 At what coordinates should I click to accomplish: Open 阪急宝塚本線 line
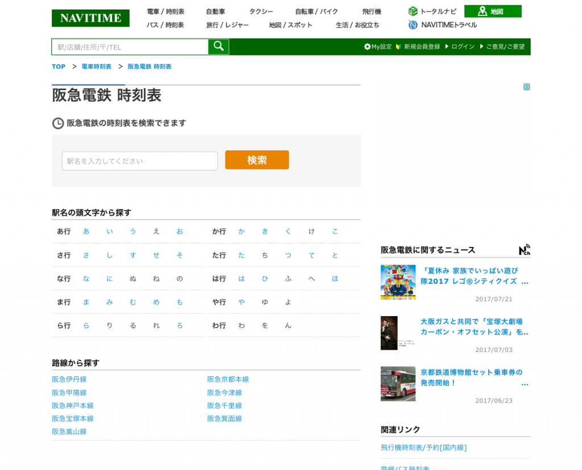point(73,418)
